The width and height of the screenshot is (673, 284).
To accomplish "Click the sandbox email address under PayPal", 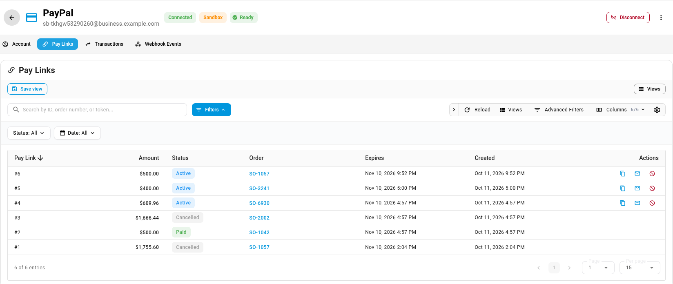I will point(101,24).
